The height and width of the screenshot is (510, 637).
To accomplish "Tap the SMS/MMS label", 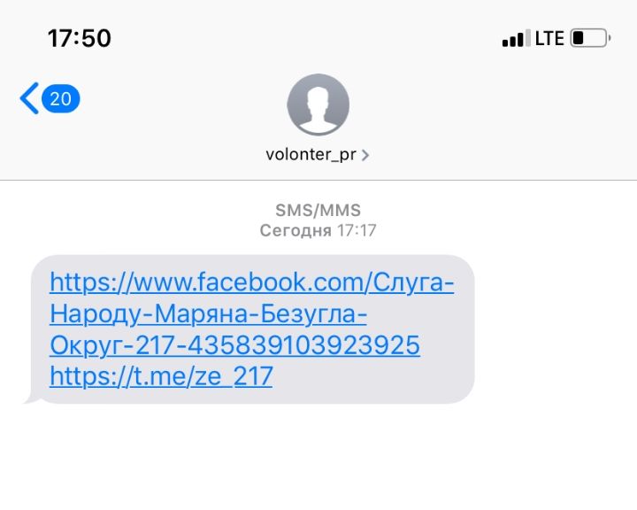I will point(318,210).
